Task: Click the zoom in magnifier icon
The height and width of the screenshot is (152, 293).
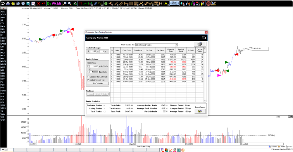Action: pos(65,3)
